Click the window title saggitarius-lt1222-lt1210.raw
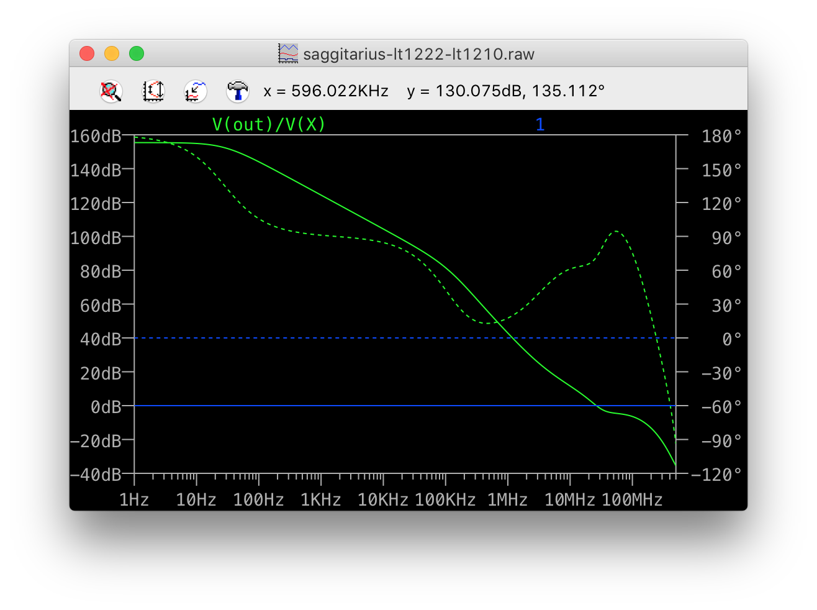Screen dimensions: 817x610 (x=418, y=54)
